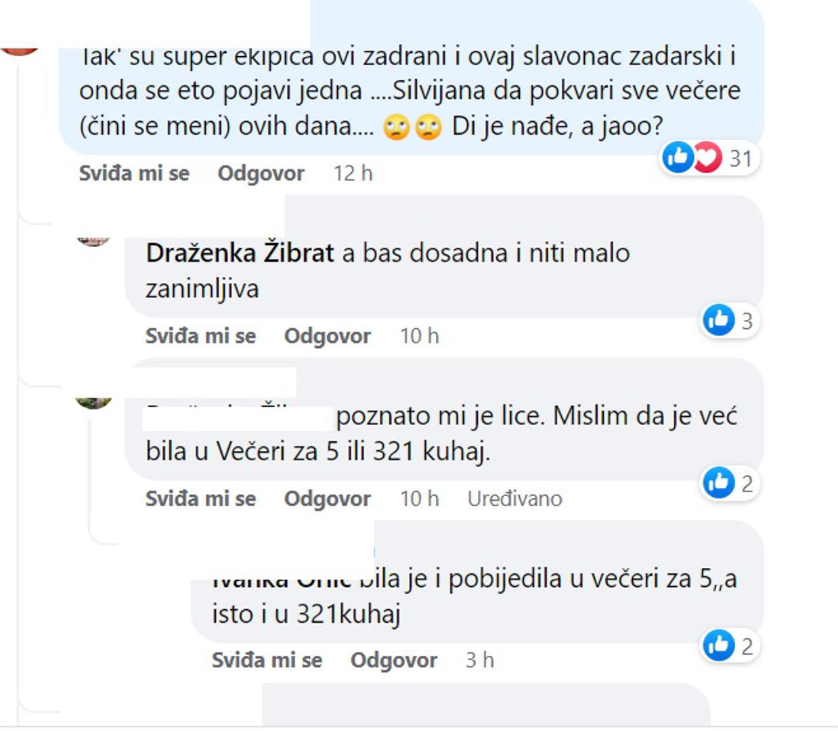
Task: Open the '10 h' timestamp under 'bas dosadna' comment
Action: tap(419, 336)
